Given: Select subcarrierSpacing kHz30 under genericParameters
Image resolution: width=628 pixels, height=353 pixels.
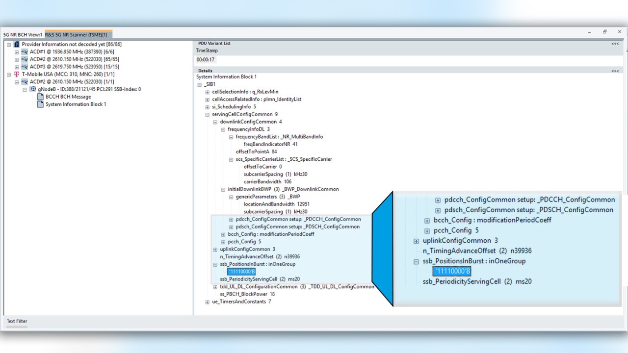Looking at the screenshot, I should tap(275, 212).
